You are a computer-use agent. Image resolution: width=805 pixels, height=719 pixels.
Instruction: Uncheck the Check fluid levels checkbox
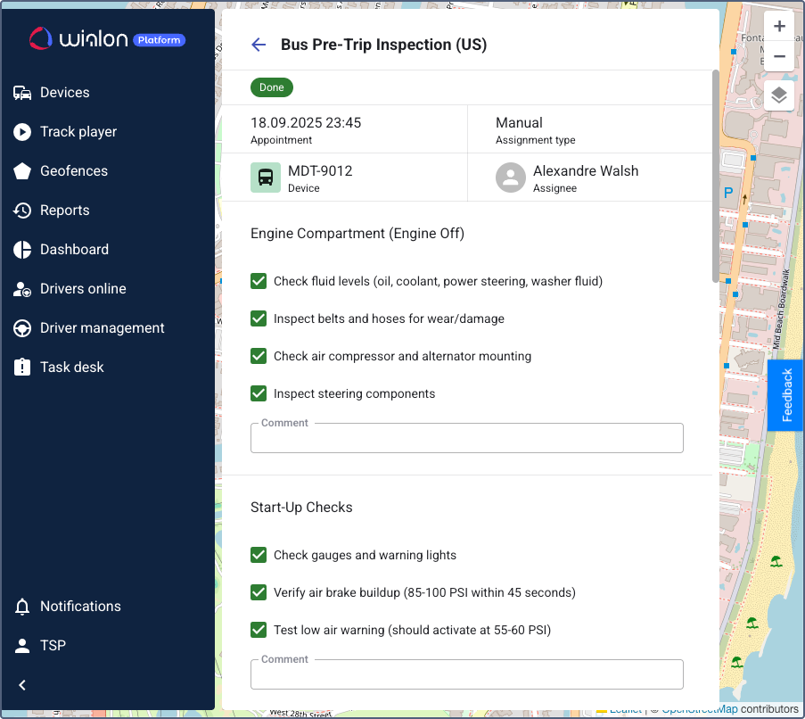tap(259, 281)
